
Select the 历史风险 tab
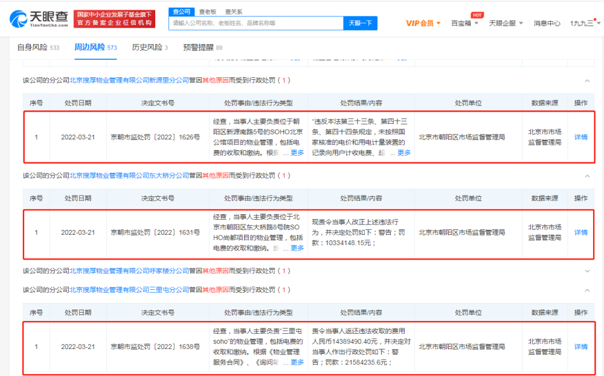click(x=150, y=47)
